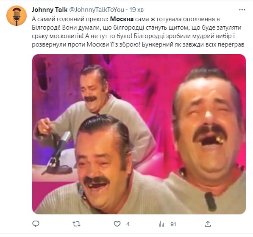This screenshot has height=237, width=253.
Task: Open the laughing man meme image
Action: pos(139,134)
